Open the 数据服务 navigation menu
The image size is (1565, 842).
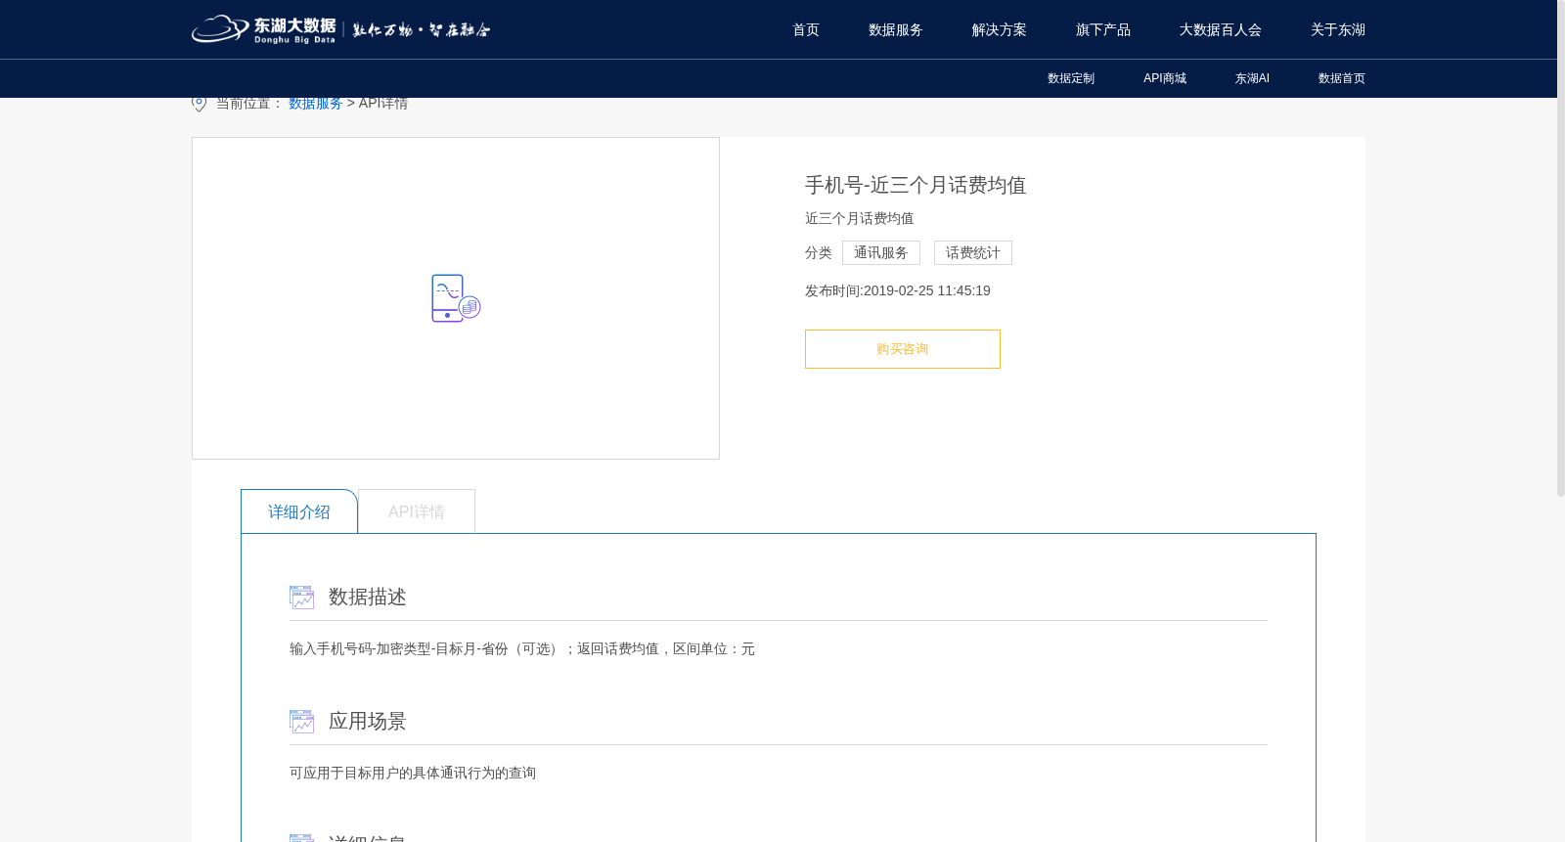[896, 29]
